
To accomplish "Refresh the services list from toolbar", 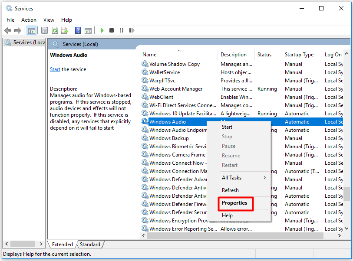I will (55, 30).
